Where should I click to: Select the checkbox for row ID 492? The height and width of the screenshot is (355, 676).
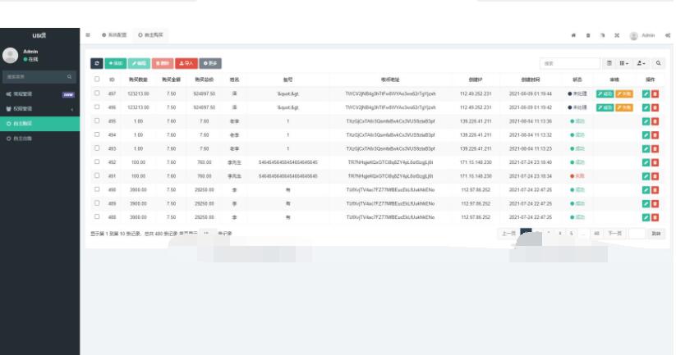97,162
